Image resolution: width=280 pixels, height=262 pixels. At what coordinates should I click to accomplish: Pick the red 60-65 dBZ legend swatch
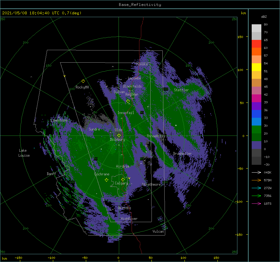click(x=256, y=44)
